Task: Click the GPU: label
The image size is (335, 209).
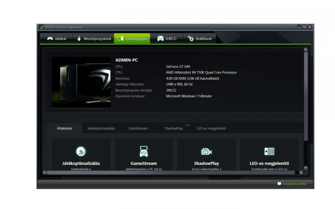Action: [119, 67]
